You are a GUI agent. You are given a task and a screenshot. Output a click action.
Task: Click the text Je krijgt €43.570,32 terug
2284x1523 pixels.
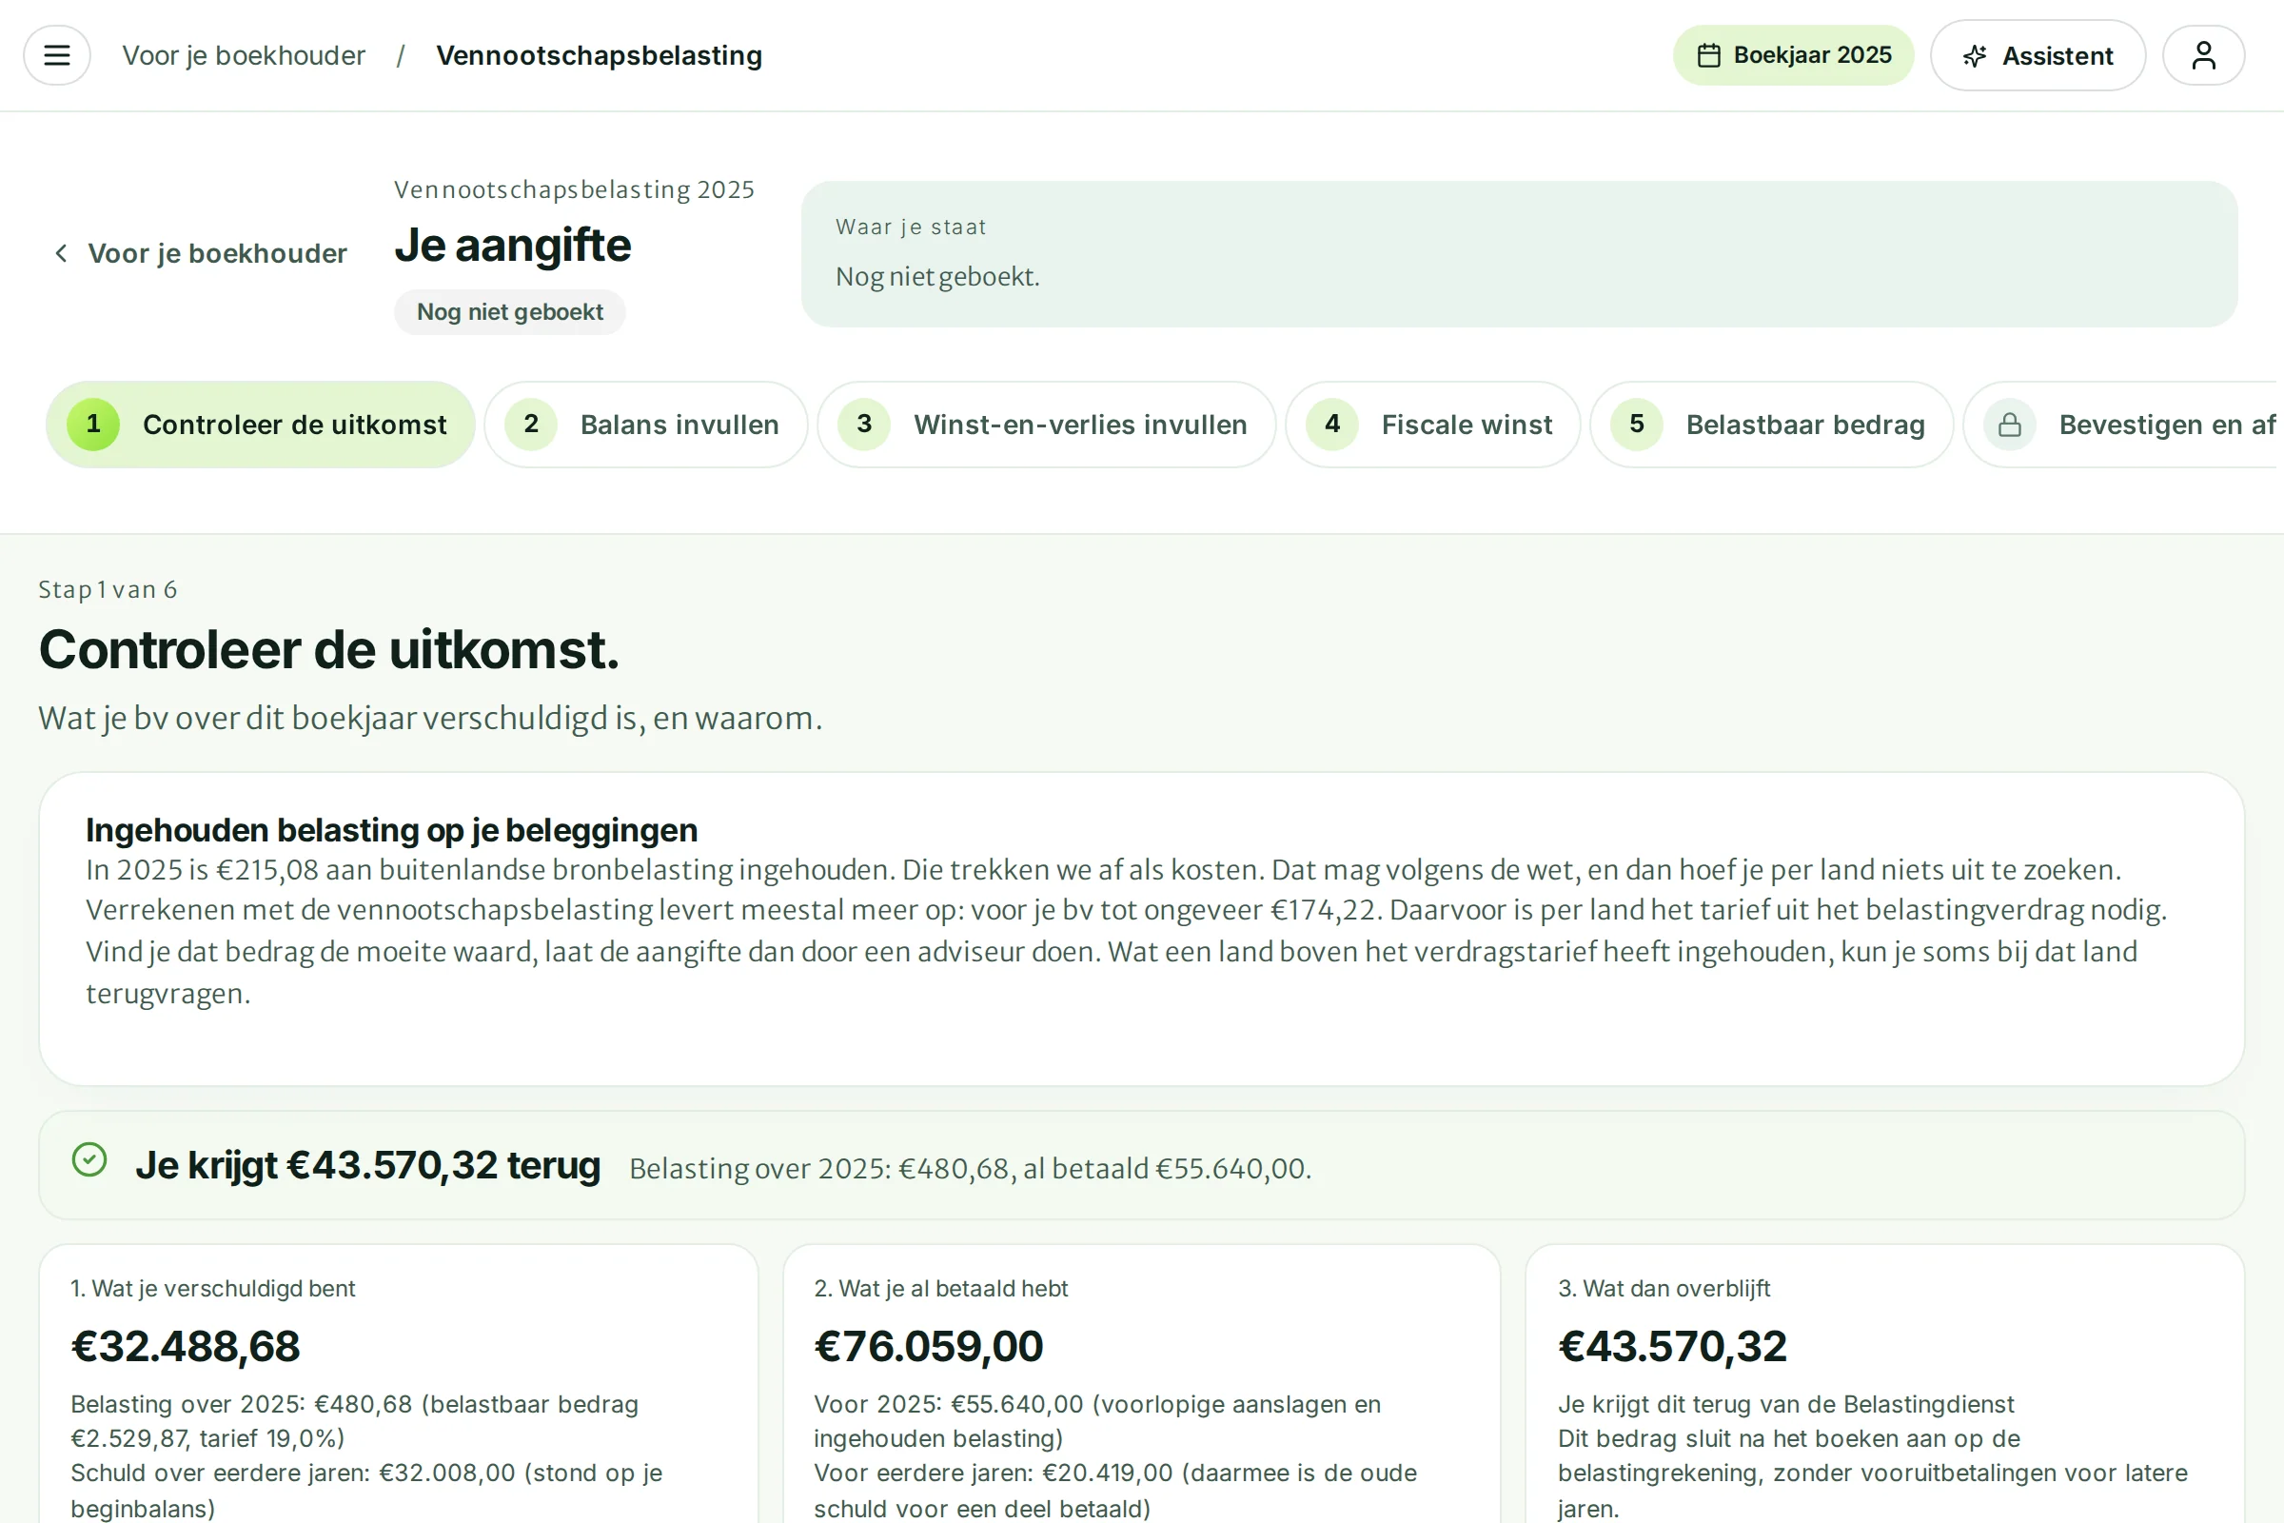(368, 1164)
